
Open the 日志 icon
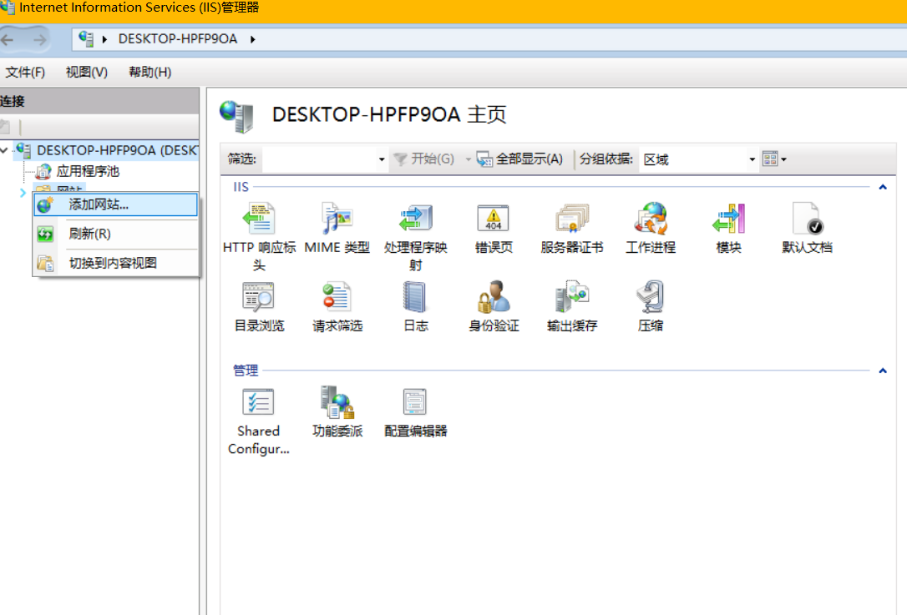click(x=415, y=296)
